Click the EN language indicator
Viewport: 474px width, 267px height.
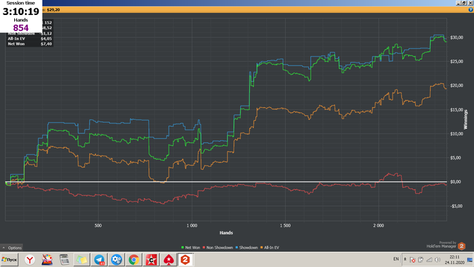(395, 259)
